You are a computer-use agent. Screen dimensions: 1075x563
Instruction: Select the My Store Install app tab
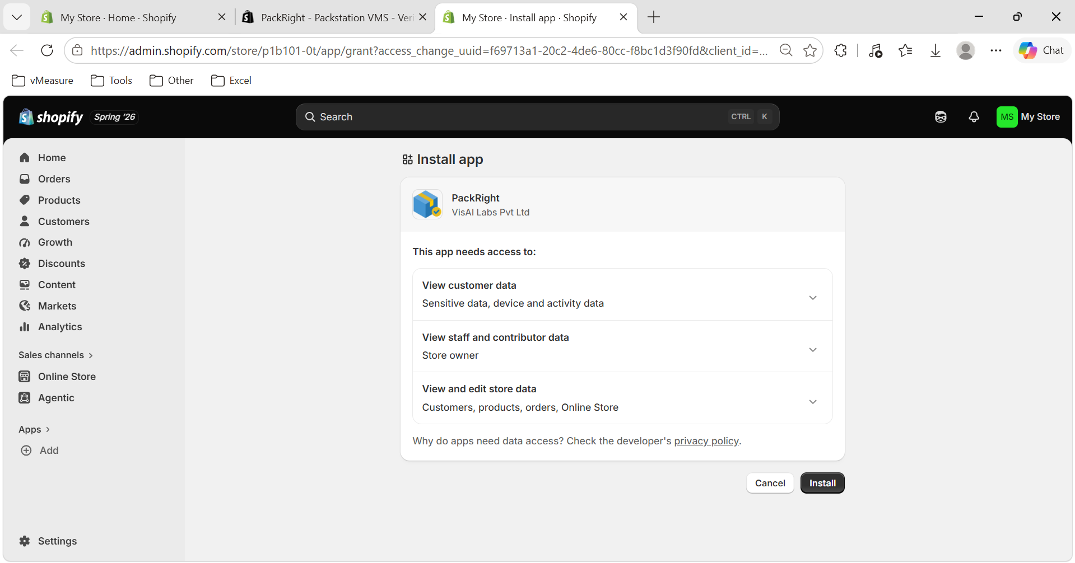536,17
